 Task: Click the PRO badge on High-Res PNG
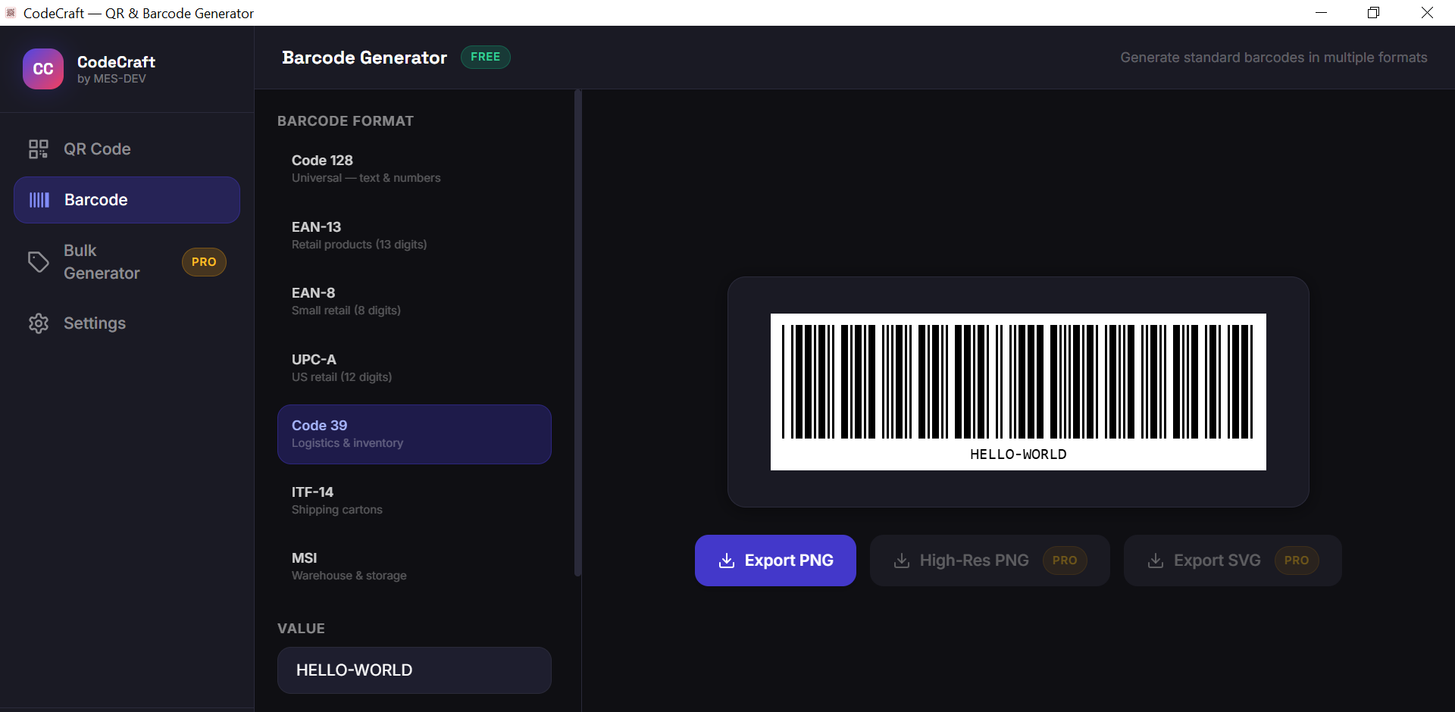[1065, 561]
